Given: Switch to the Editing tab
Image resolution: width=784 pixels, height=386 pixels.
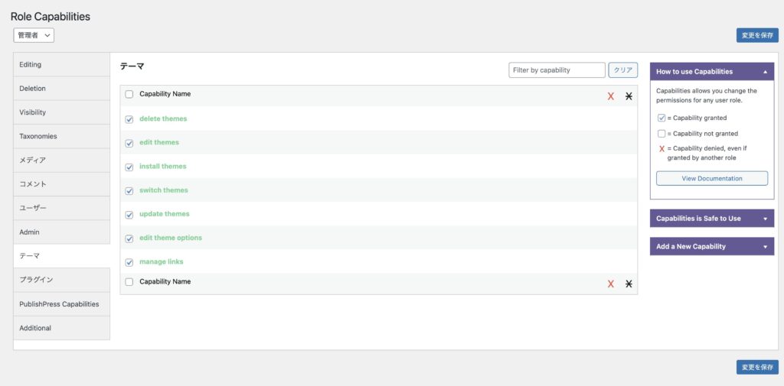Looking at the screenshot, I should point(61,65).
